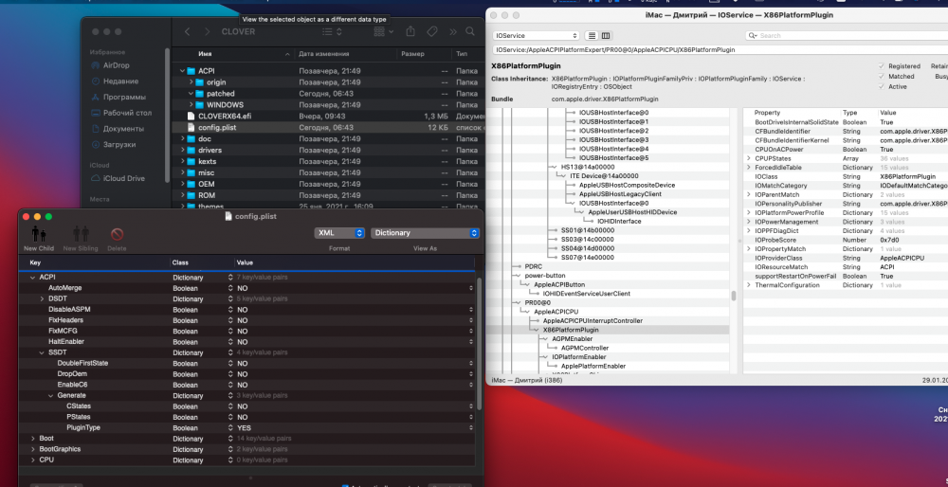The height and width of the screenshot is (487, 948).
Task: Expand Boot key in plist editor
Action: point(32,439)
